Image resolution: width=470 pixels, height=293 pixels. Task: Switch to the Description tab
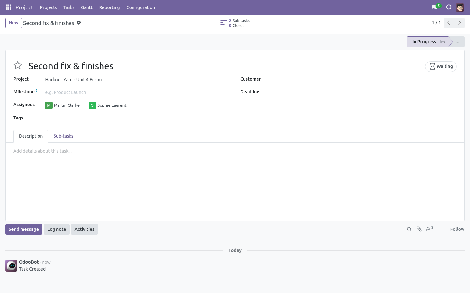[x=31, y=136]
